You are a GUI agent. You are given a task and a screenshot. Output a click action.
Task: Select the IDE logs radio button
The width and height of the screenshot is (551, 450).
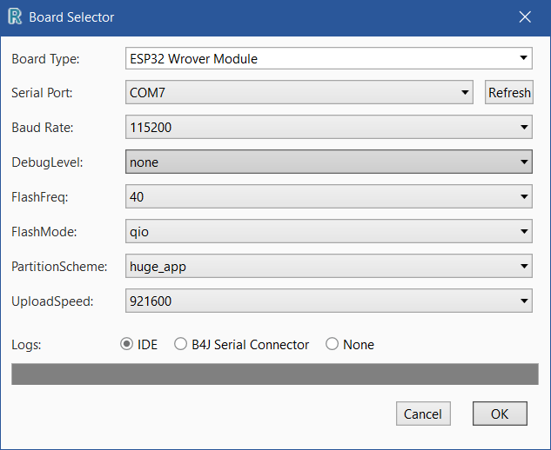click(126, 344)
